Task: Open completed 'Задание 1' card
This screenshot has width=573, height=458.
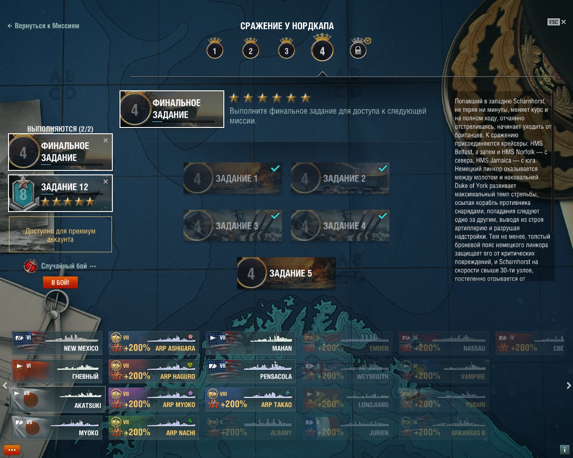Action: point(233,178)
